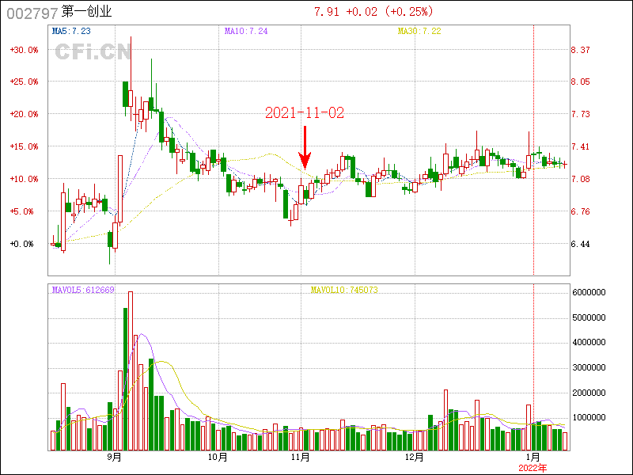This screenshot has height=475, width=633.
Task: Click the 6000000 volume axis label
Action: (589, 293)
